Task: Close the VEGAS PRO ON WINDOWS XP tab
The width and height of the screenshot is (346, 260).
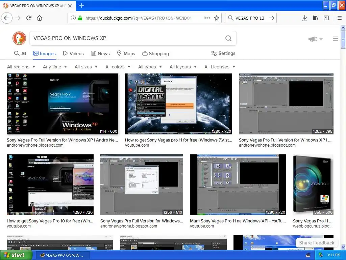Action: click(x=70, y=6)
